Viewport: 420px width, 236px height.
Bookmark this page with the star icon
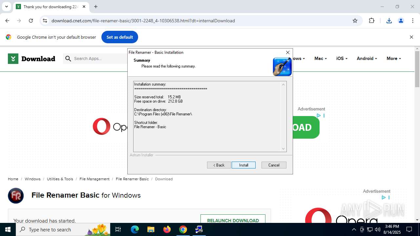[355, 21]
